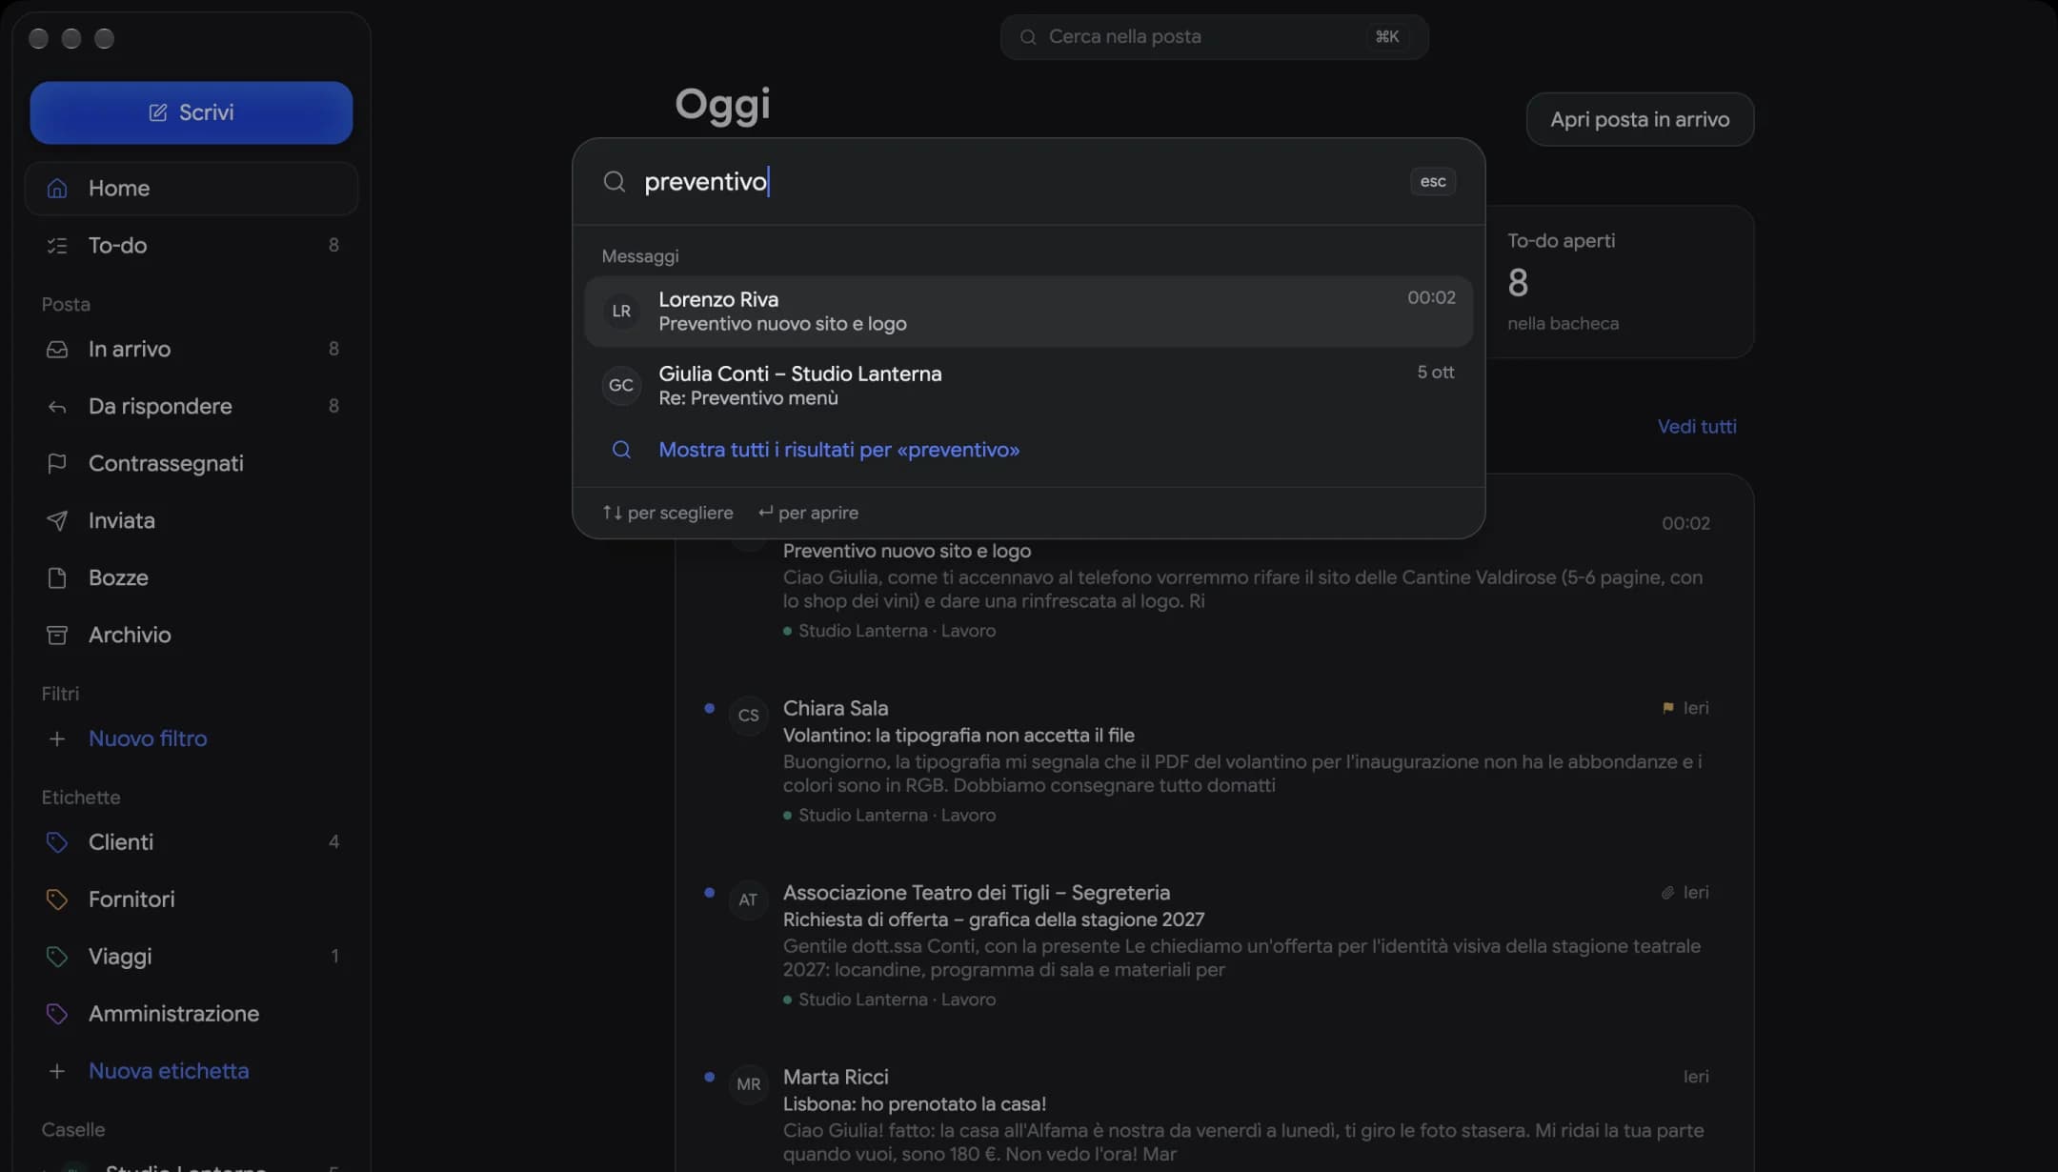Click the To-do aperti card
Screen dimensions: 2058x1172
1620,282
